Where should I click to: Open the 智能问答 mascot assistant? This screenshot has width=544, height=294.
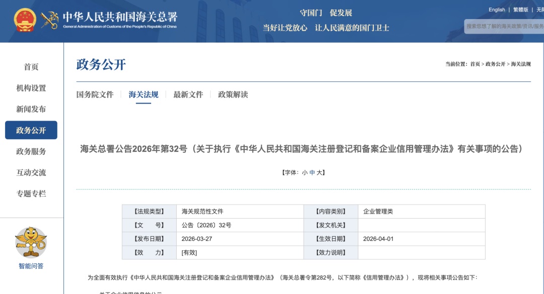(31, 242)
